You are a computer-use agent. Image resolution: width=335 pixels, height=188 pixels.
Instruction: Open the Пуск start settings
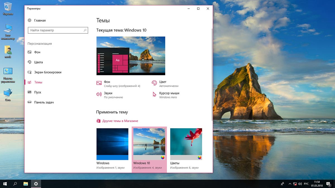[38, 92]
